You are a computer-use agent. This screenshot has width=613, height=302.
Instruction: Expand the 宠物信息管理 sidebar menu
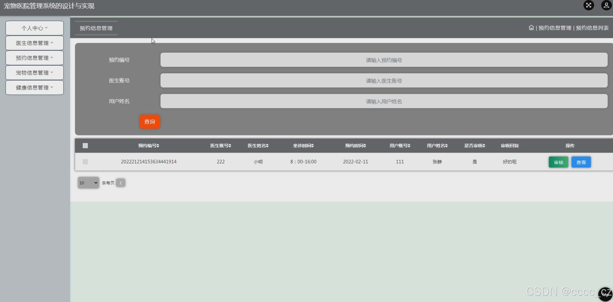click(34, 73)
